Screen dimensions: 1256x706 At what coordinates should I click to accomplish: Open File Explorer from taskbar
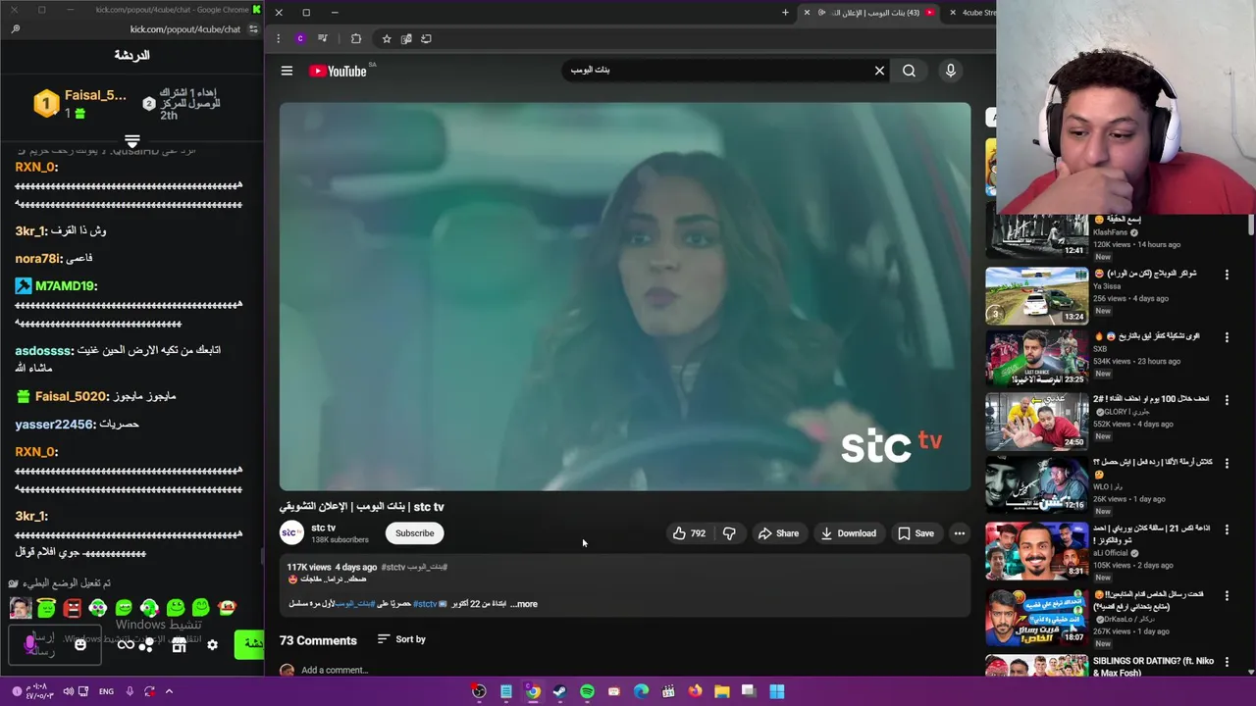(721, 691)
